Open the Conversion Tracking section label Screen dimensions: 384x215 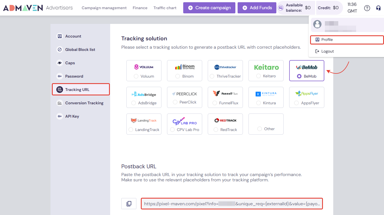[84, 103]
